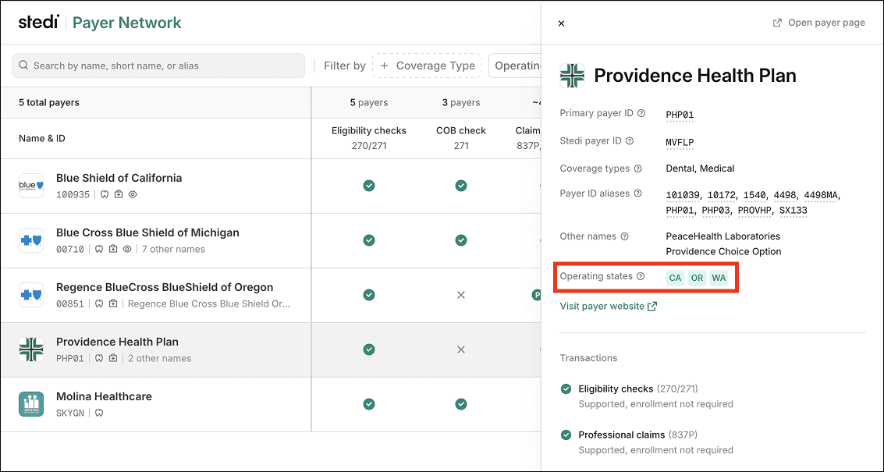The width and height of the screenshot is (884, 472).
Task: Click eligibility check mark for Blue Cross Michigan
Action: point(369,240)
